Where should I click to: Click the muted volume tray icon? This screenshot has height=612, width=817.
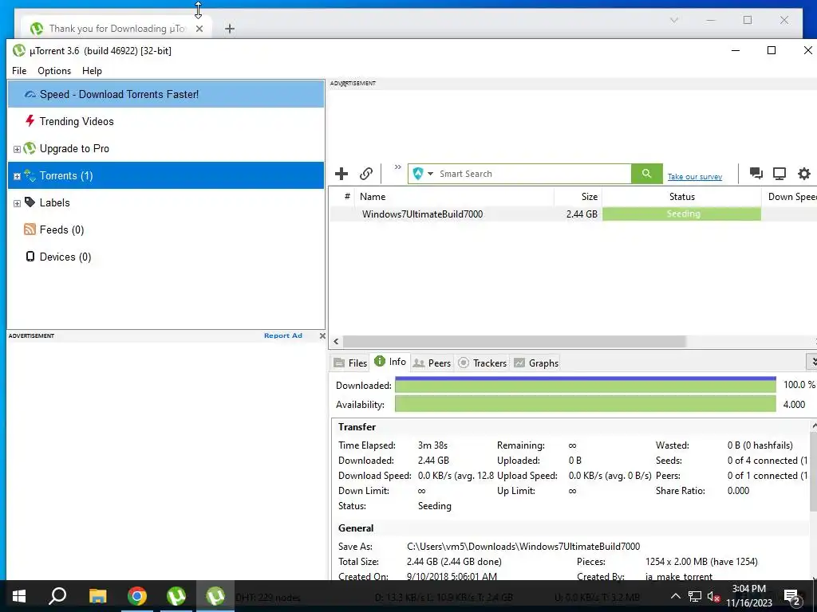[x=713, y=596]
